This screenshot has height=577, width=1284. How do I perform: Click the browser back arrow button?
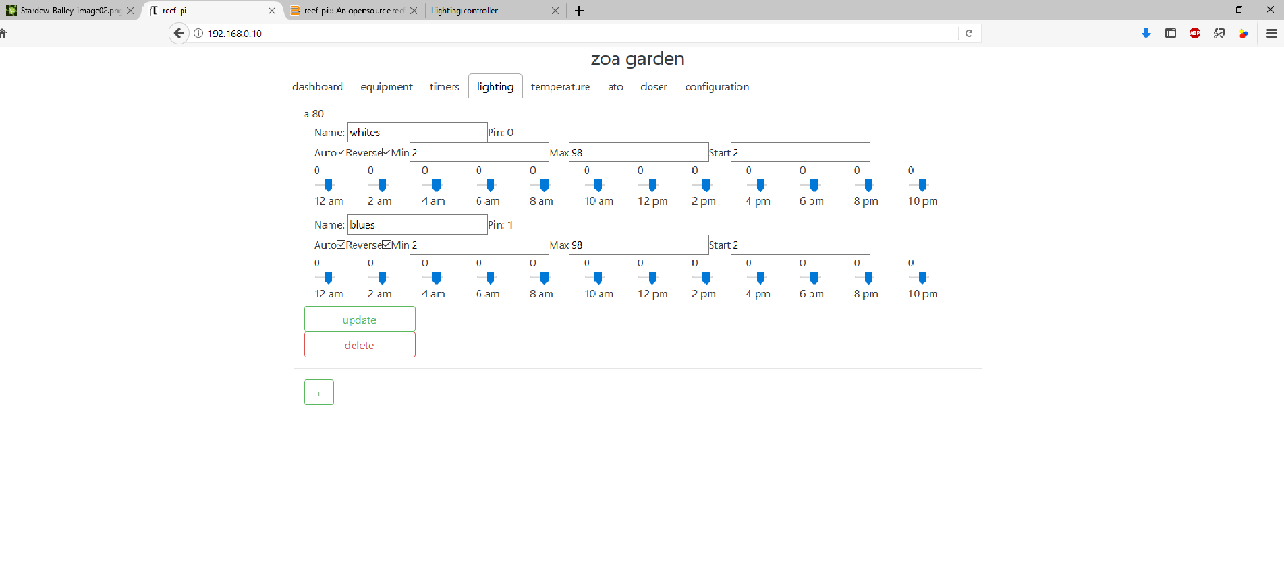click(179, 33)
